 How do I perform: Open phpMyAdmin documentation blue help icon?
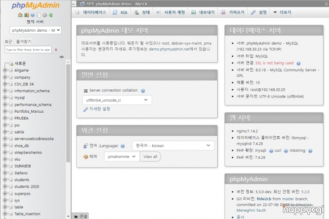tap(33, 15)
